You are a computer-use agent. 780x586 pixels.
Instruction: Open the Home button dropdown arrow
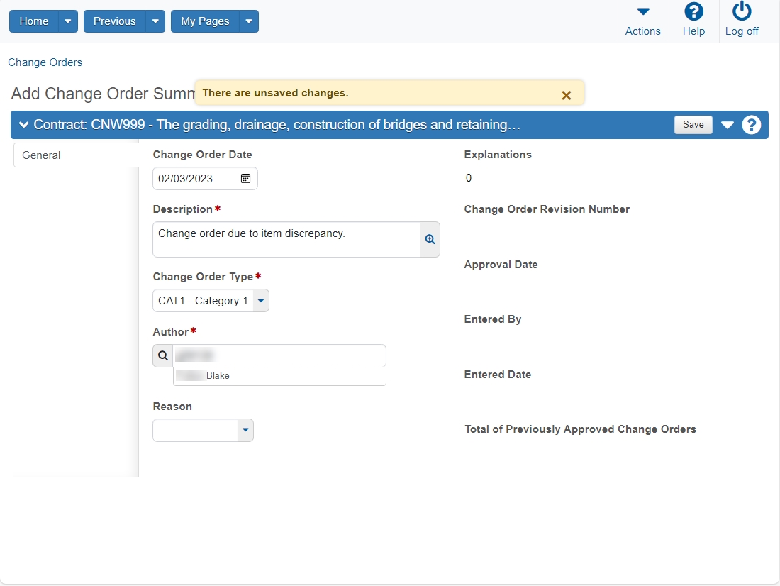tap(68, 21)
